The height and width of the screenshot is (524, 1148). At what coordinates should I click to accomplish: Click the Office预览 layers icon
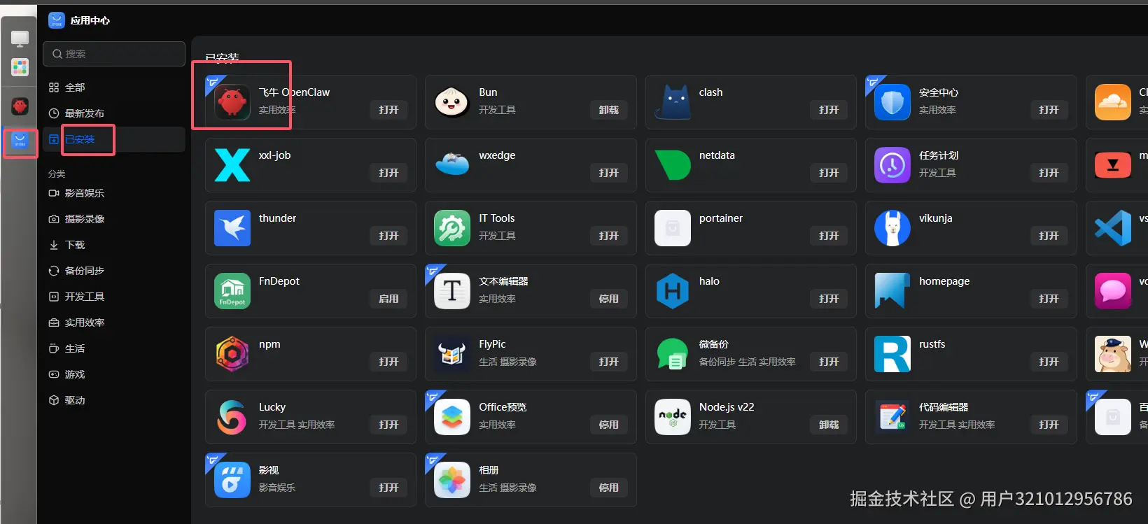tap(451, 417)
